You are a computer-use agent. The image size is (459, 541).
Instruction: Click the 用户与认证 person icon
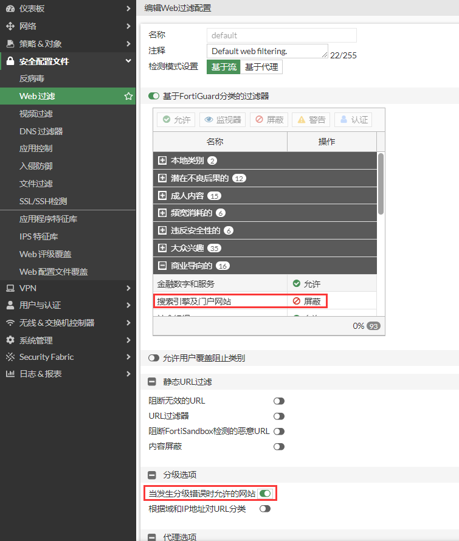tap(10, 305)
